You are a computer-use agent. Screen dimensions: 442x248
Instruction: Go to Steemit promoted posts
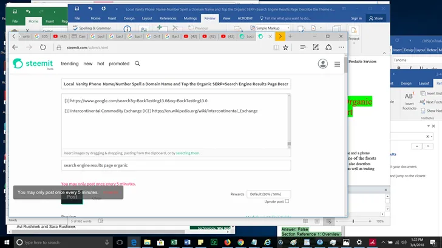[x=119, y=64]
